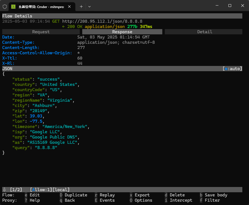Click Save body command
Screen dimensions: 249x205
click(x=216, y=195)
